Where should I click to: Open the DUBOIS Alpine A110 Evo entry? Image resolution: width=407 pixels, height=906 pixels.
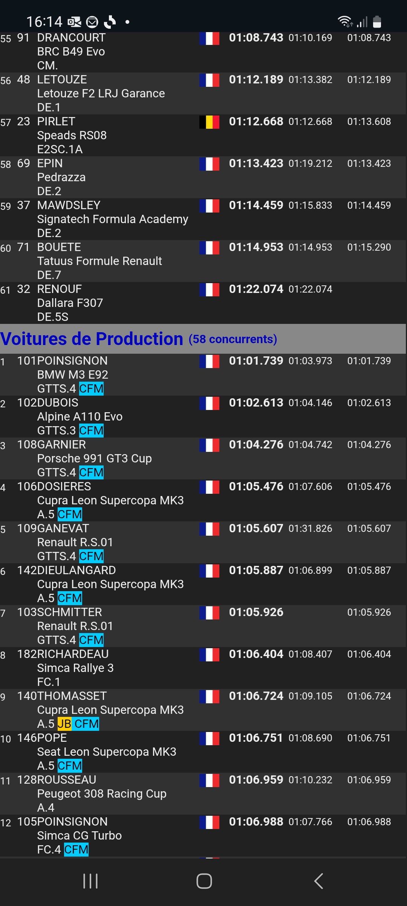[x=203, y=416]
